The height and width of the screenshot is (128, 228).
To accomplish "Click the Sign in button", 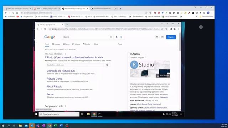I will (x=171, y=37).
